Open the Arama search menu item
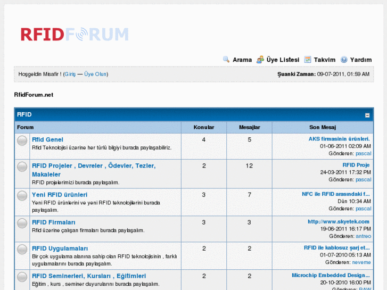The image size is (387, 290). 242,60
